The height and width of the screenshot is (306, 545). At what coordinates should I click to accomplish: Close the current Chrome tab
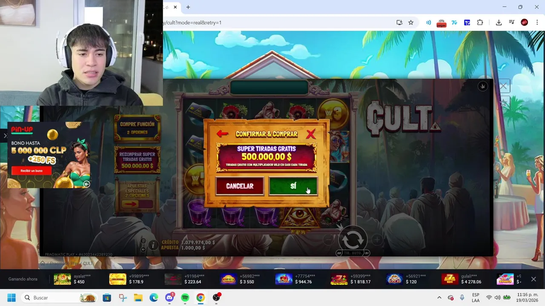tap(175, 7)
